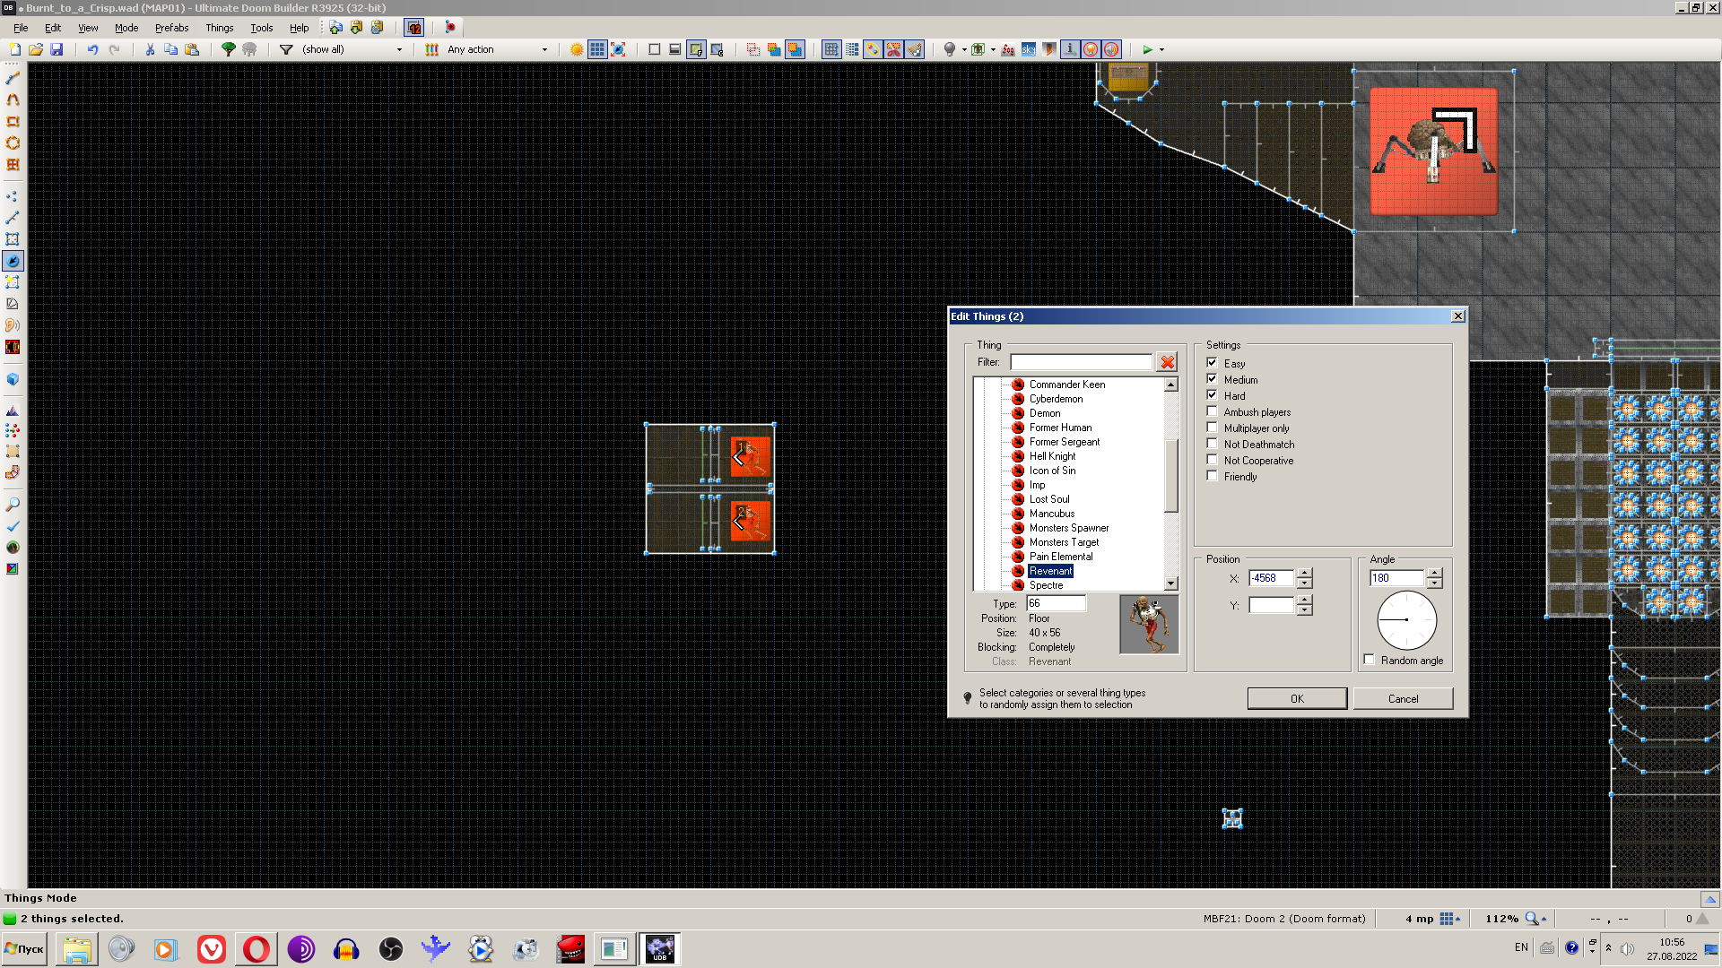Toggle the blue grid view icon
This screenshot has height=968, width=1722.
[x=597, y=49]
